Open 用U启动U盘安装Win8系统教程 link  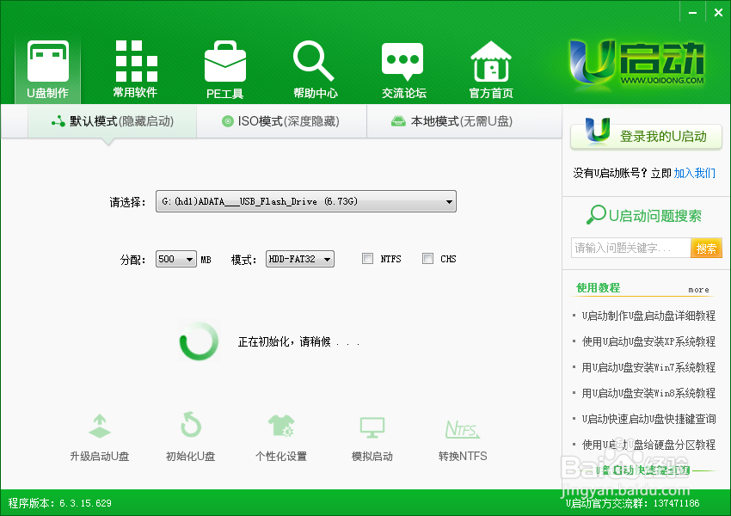click(x=648, y=393)
